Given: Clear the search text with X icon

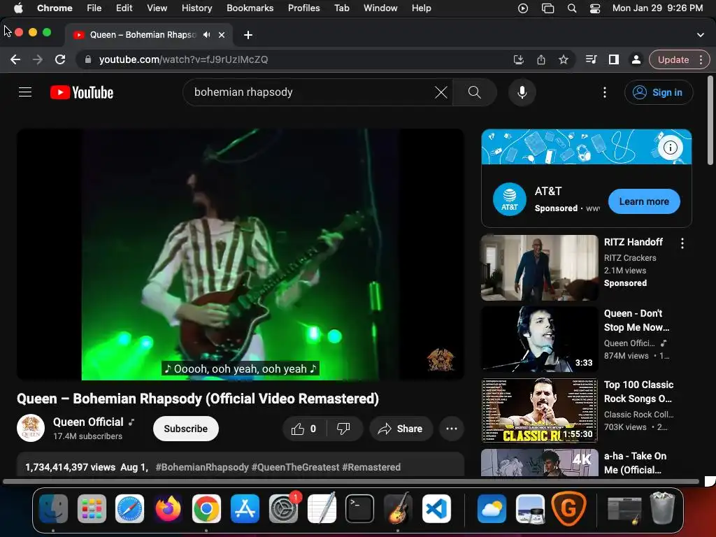Looking at the screenshot, I should 441,92.
